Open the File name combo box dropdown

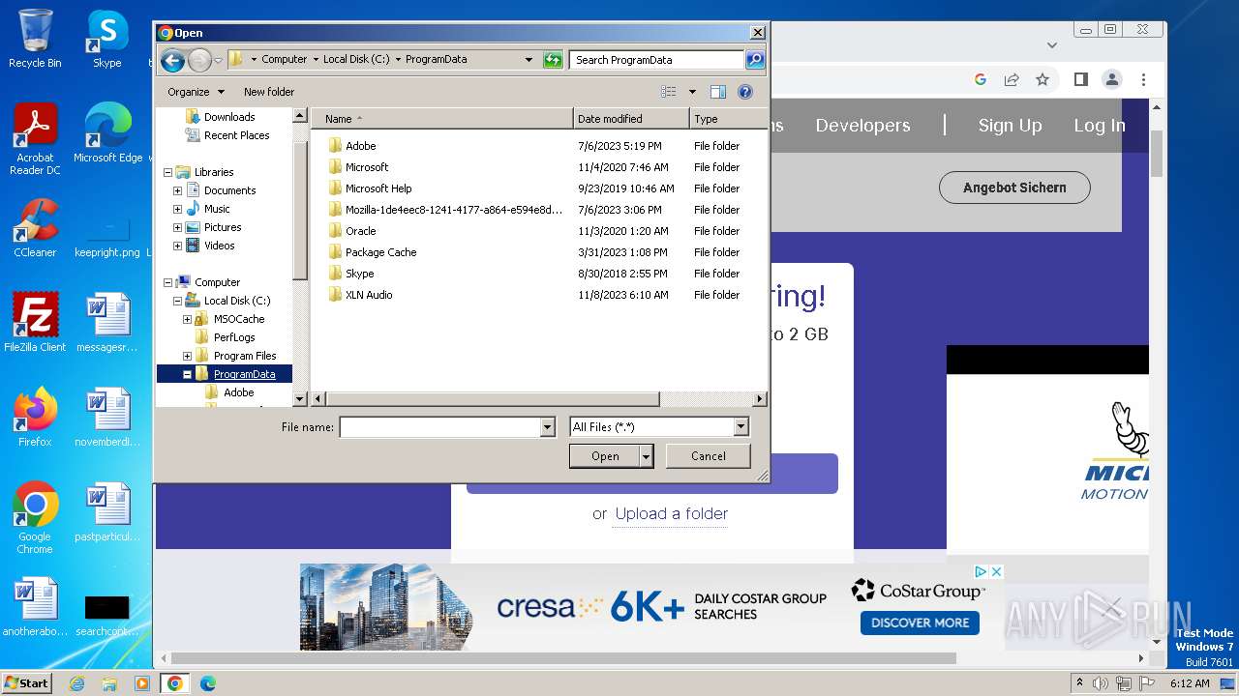(548, 426)
